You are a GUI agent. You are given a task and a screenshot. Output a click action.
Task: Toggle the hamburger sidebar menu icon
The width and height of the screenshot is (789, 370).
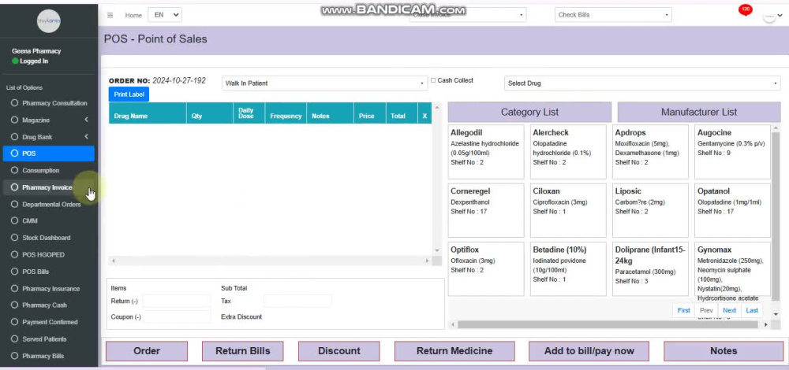(110, 15)
